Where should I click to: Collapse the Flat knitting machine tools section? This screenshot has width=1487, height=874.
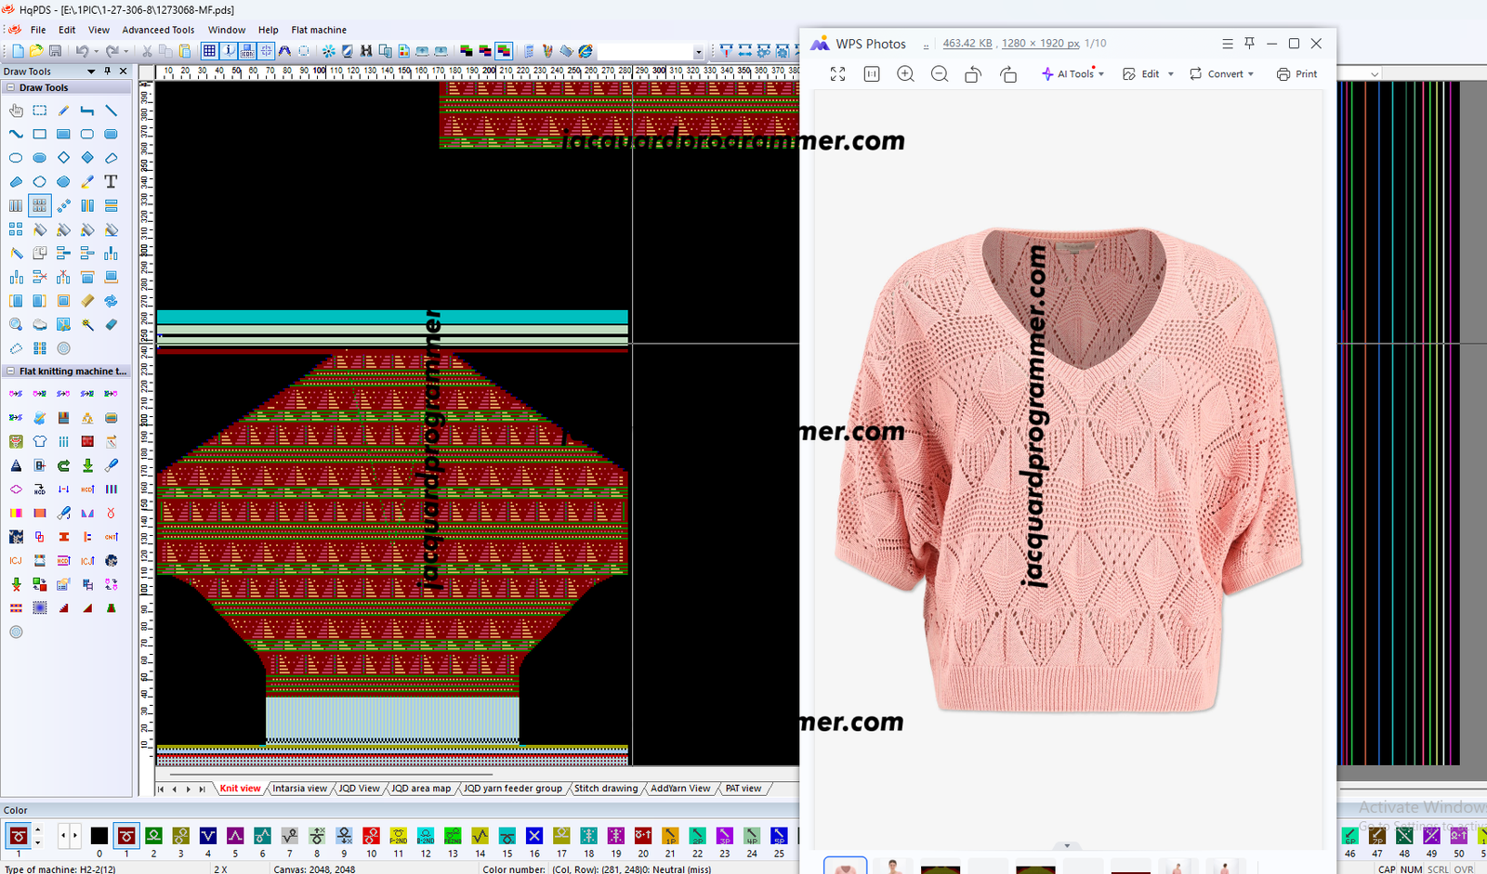[10, 371]
